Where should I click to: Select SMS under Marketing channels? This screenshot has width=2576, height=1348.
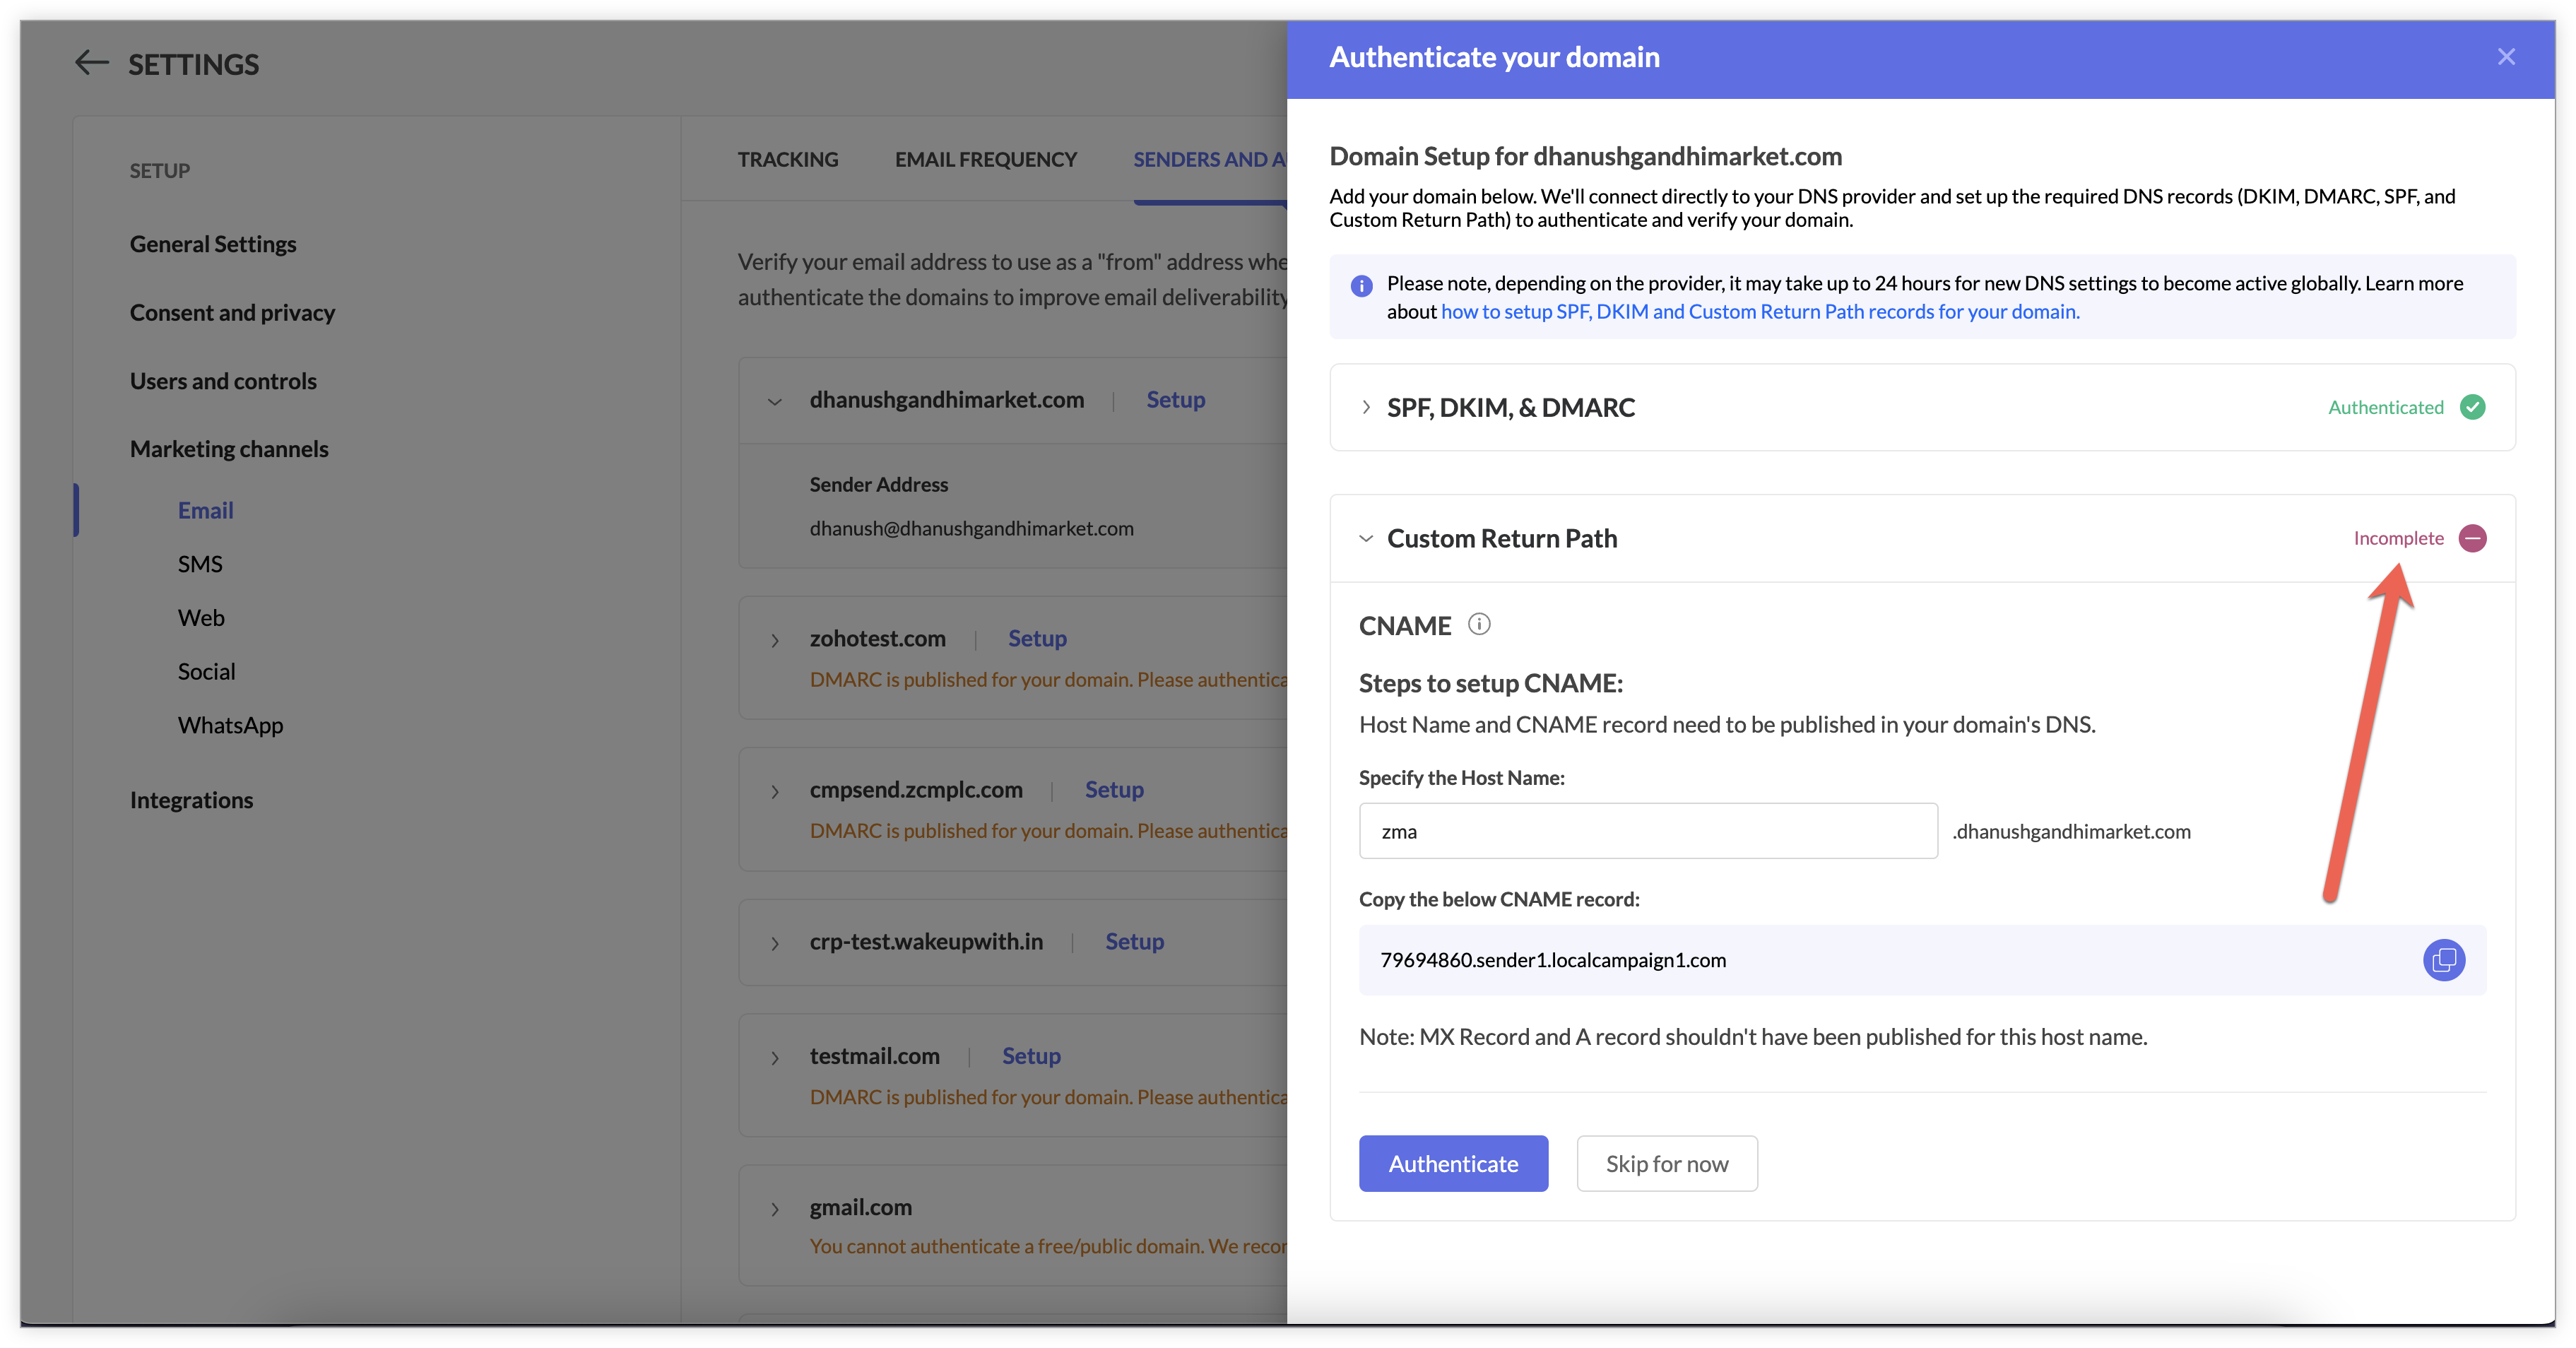pos(200,564)
